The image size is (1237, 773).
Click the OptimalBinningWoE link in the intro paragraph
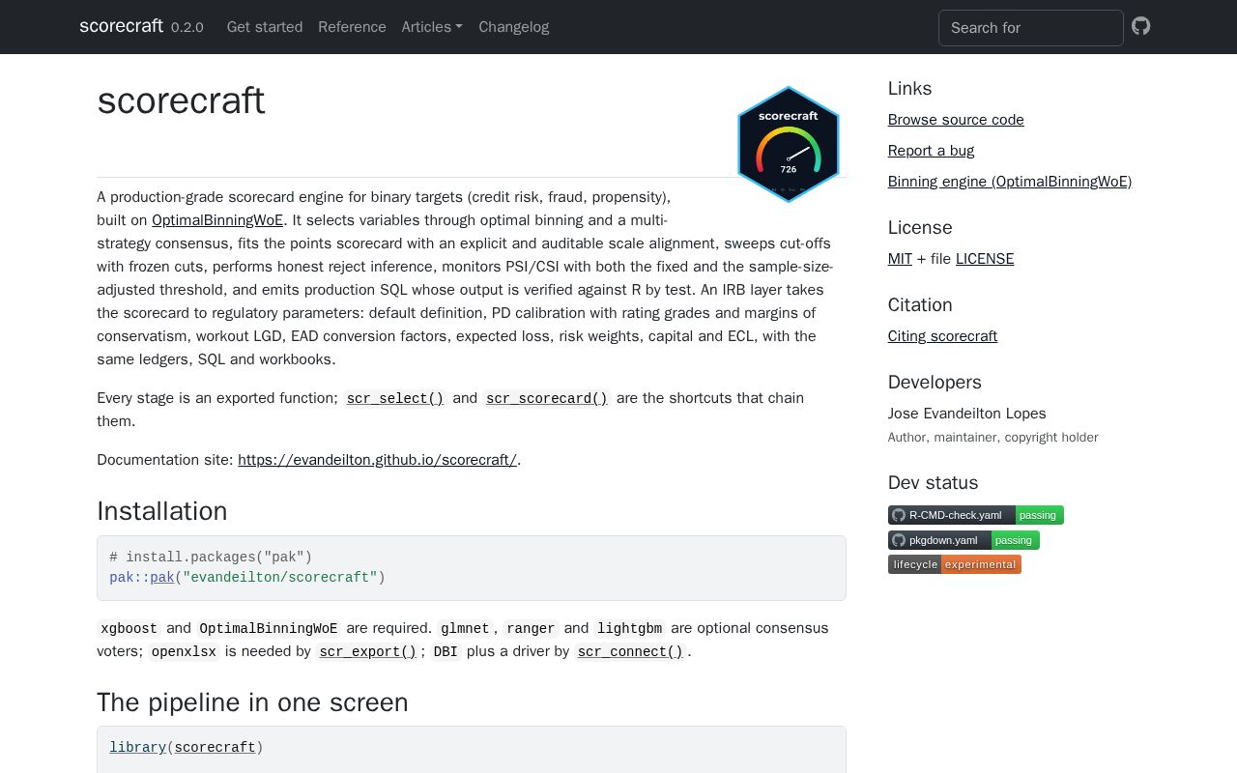(217, 220)
